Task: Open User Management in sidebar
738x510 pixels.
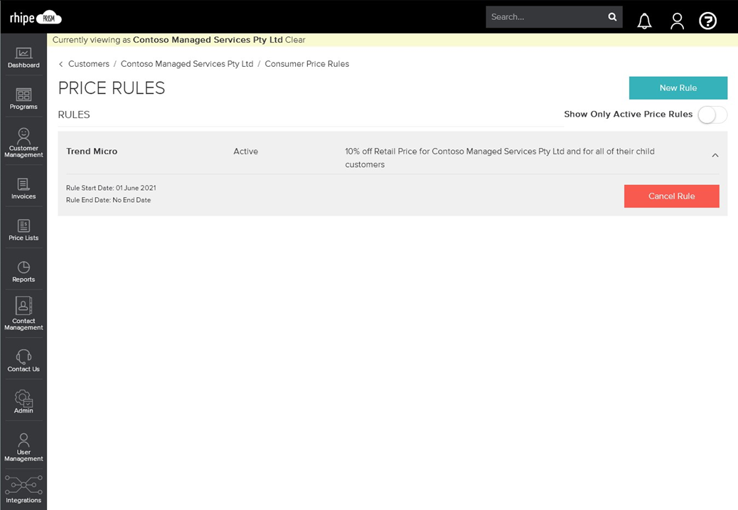Action: point(23,447)
